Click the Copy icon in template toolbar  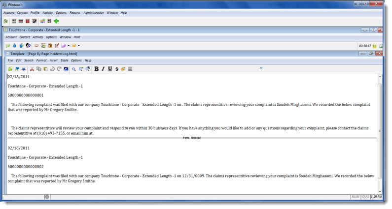[39, 69]
